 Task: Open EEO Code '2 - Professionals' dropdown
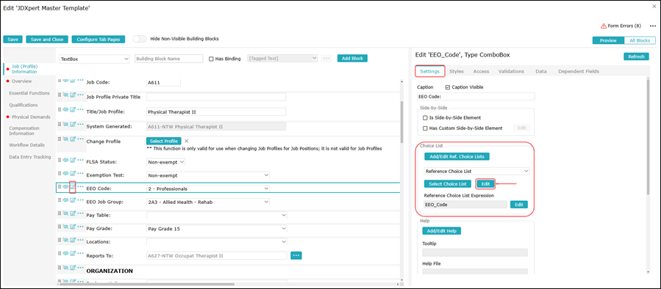(208, 189)
